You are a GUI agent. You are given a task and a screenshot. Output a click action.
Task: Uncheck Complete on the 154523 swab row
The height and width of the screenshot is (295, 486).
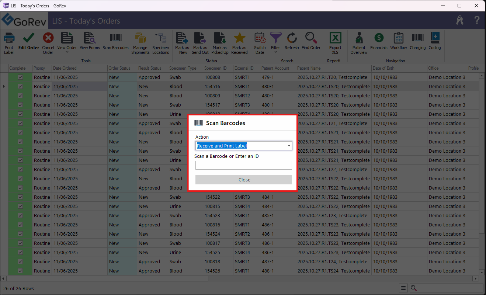pos(20,216)
